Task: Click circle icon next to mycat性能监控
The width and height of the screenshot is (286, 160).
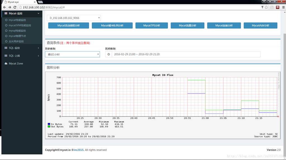Action: click(6, 20)
